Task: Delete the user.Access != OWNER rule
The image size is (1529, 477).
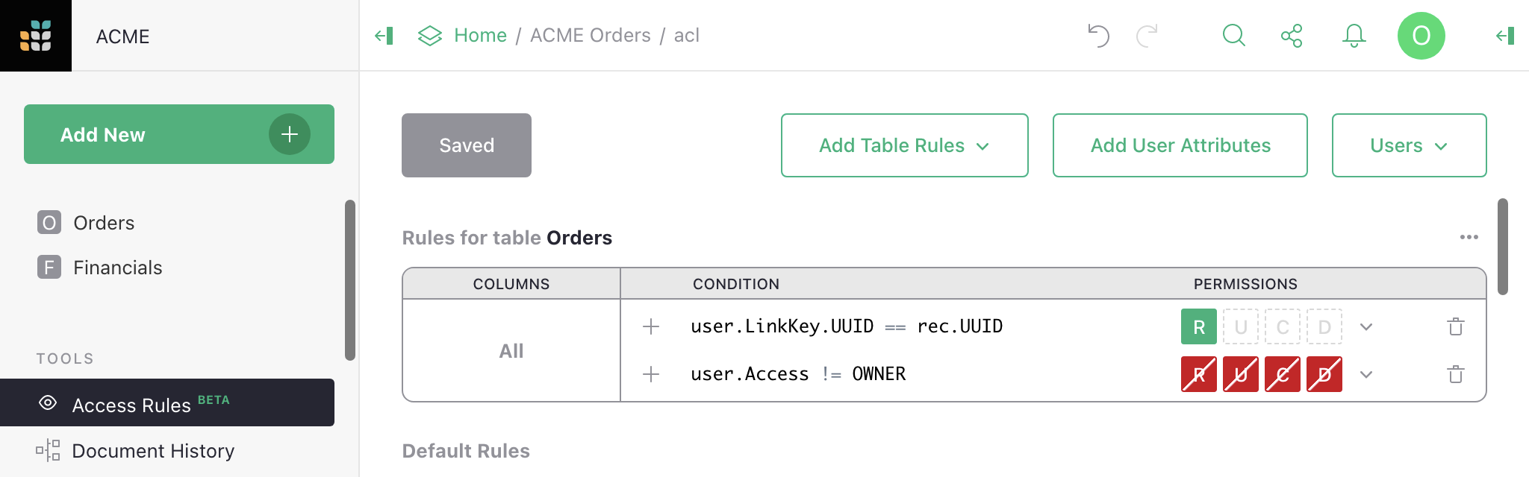Action: point(1454,374)
